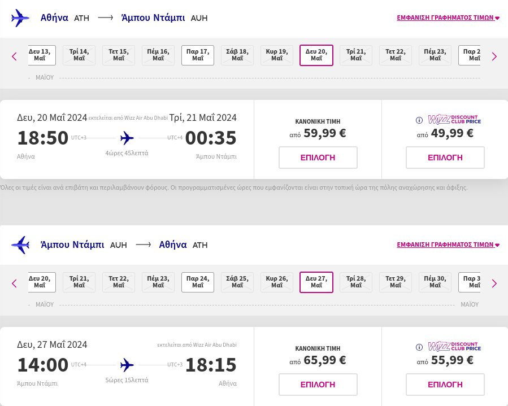Click info icon beside return Wizz Discount Club

419,347
